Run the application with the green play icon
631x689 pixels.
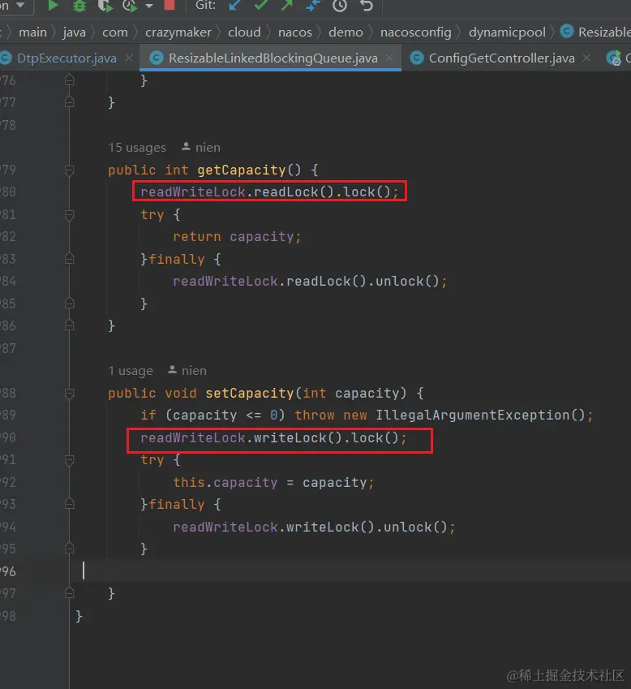(53, 5)
